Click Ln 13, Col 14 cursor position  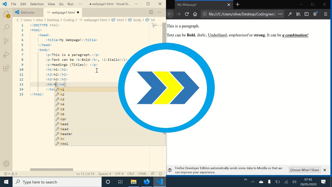(85, 174)
